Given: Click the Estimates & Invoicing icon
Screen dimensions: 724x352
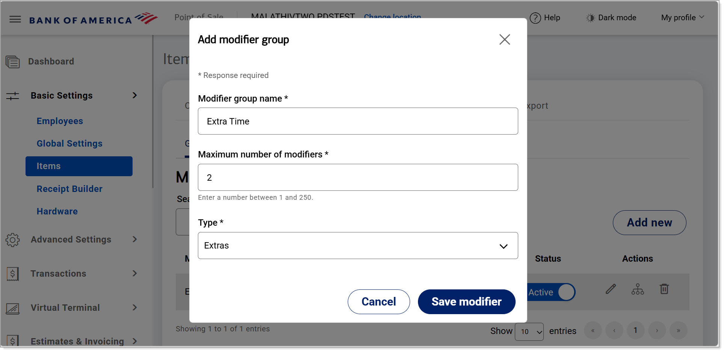Looking at the screenshot, I should tap(13, 341).
